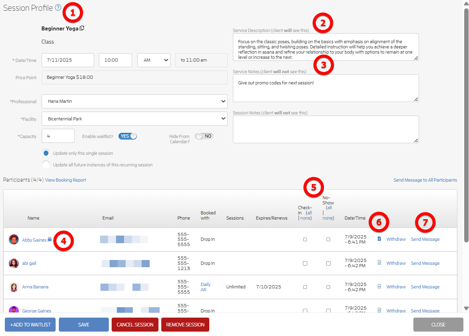Click the CLOSE button
This screenshot has width=469, height=336.
point(438,325)
